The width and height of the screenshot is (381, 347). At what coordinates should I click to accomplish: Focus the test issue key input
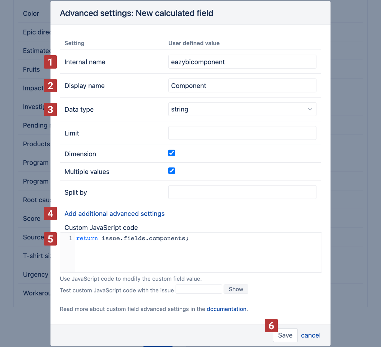coord(199,289)
